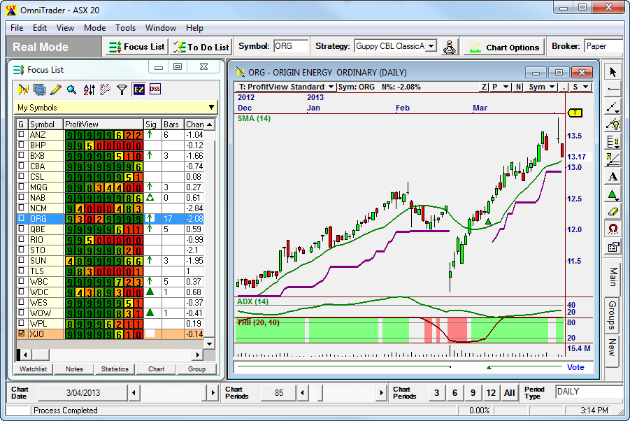Tick the RIO row checkbox
Image resolution: width=630 pixels, height=421 pixels.
click(x=21, y=239)
